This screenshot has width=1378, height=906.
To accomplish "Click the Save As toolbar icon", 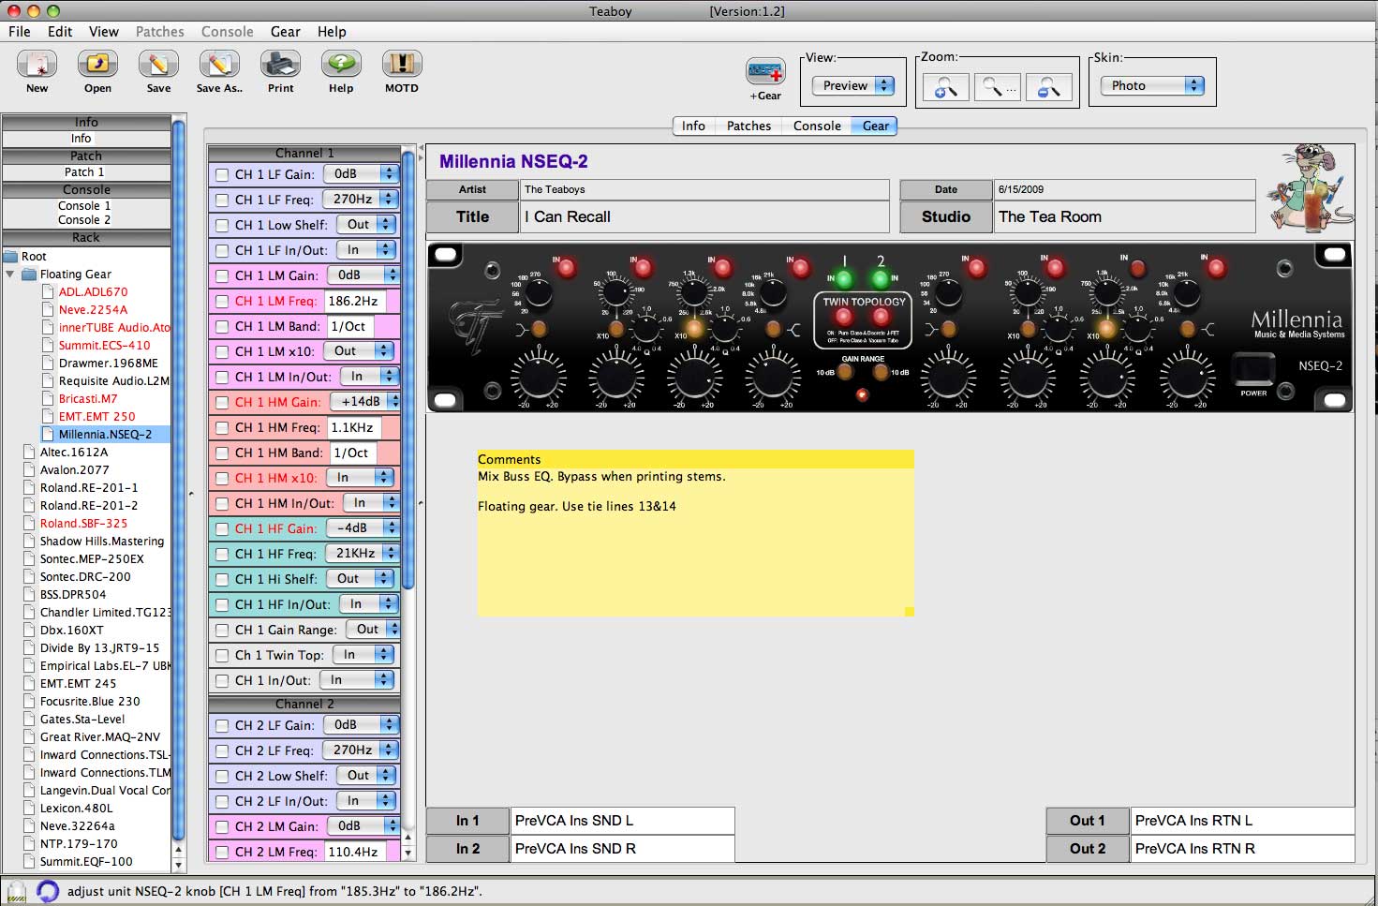I will pyautogui.click(x=219, y=65).
